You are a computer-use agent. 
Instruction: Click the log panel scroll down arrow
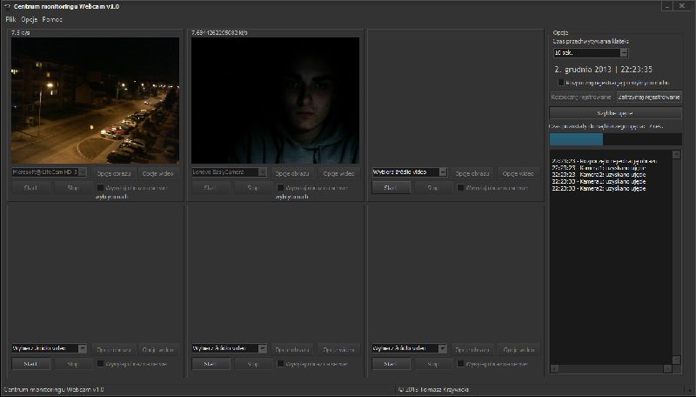coord(676,360)
